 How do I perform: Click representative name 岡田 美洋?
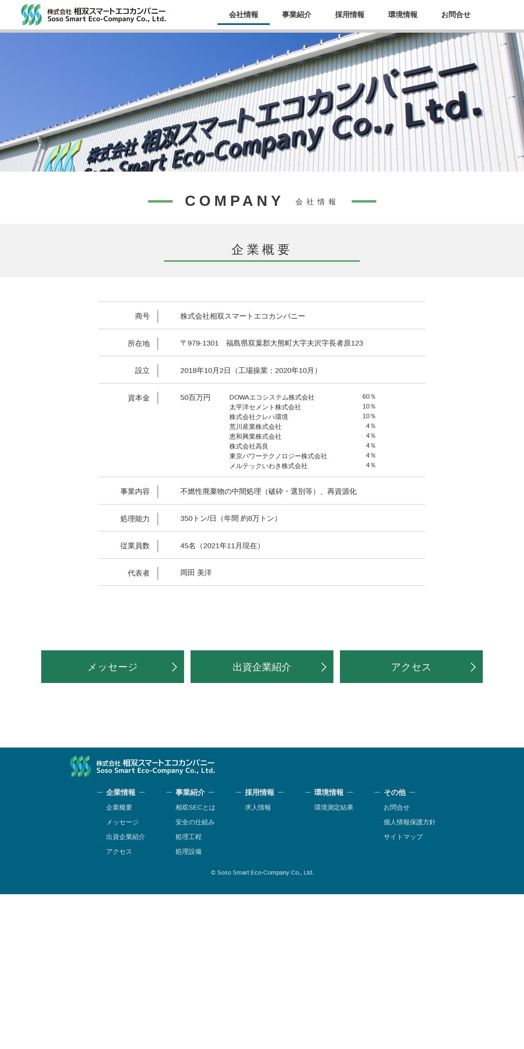(x=196, y=573)
